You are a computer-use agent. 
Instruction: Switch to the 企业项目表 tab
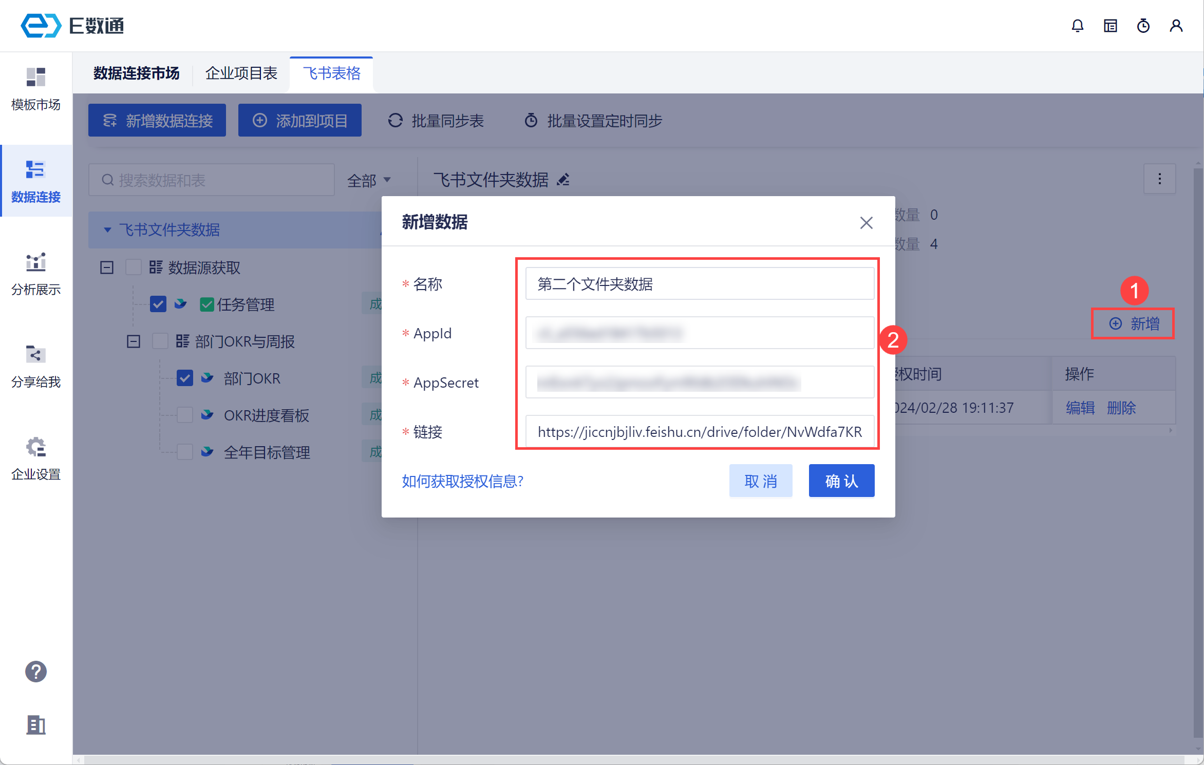click(x=241, y=73)
